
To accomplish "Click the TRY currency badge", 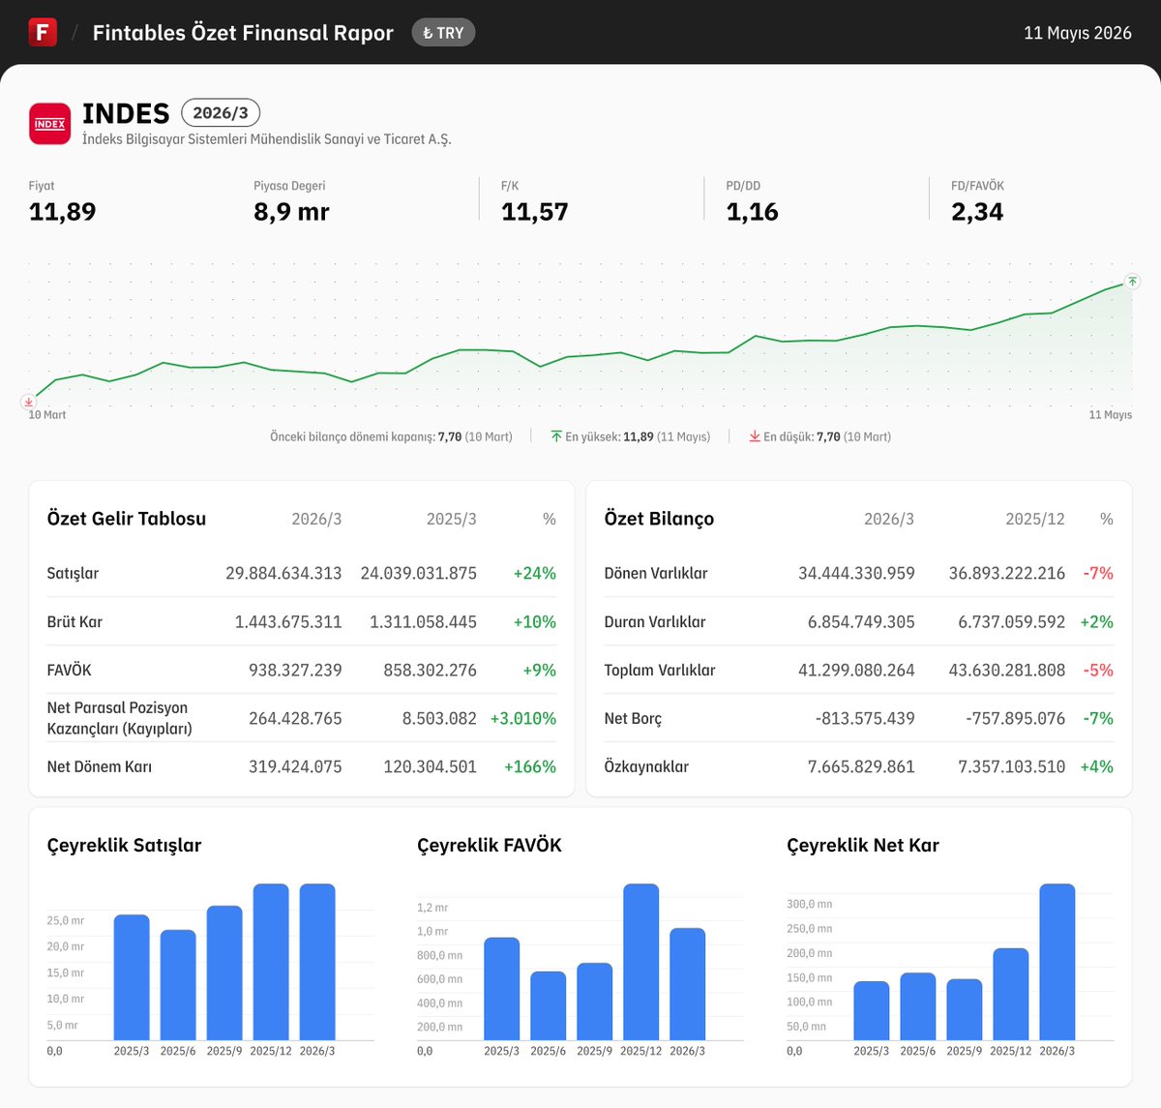I will (443, 33).
